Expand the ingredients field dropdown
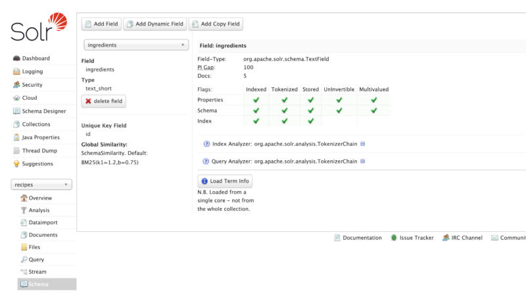 pos(136,45)
